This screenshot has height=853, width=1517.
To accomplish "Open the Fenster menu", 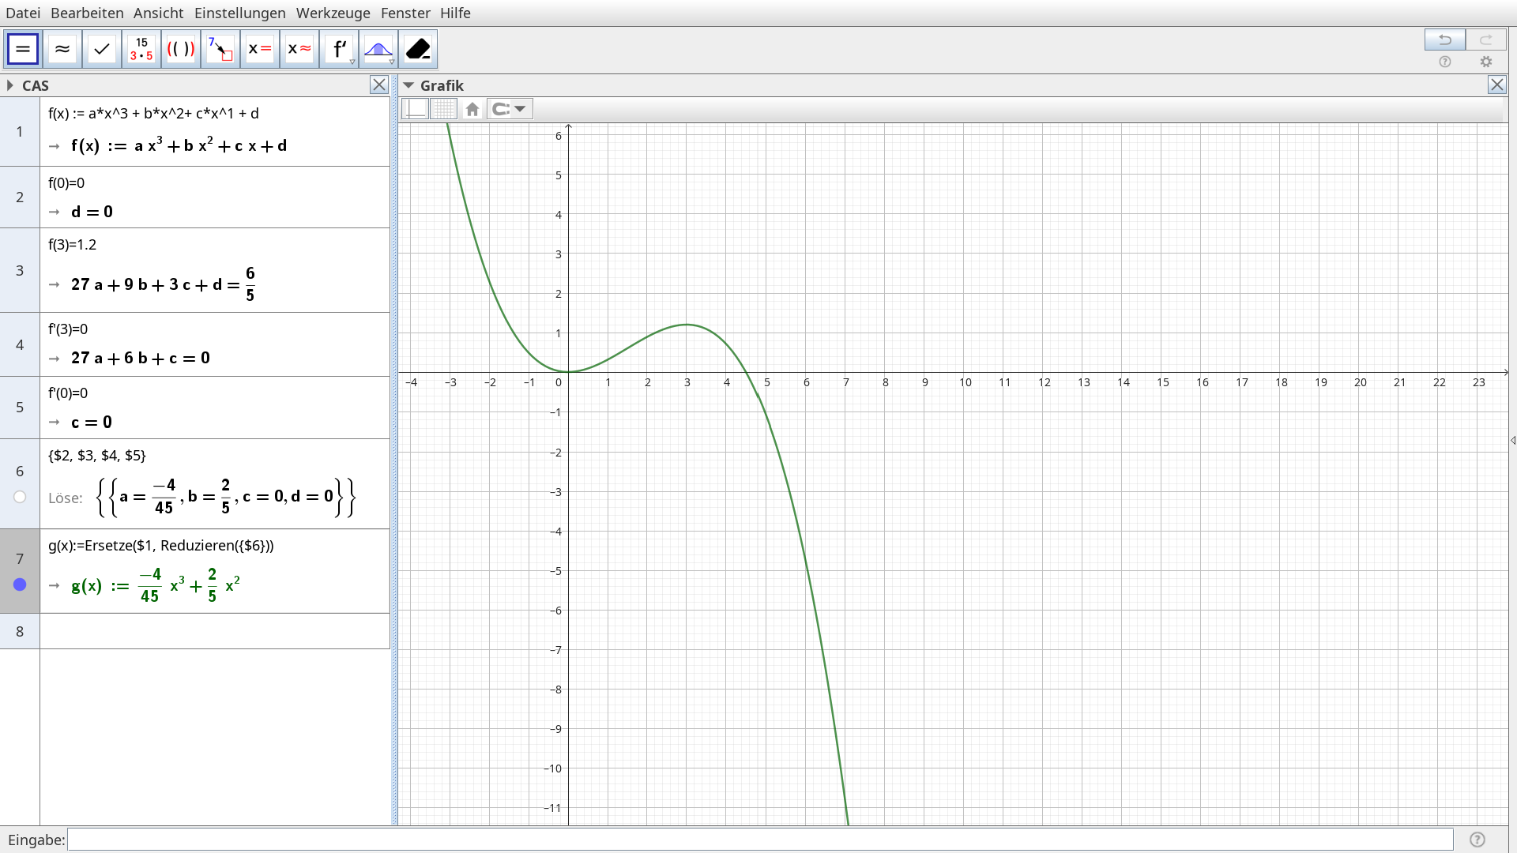I will point(405,13).
